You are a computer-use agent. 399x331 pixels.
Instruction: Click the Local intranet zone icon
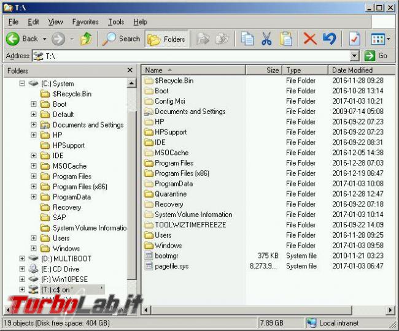[311, 323]
